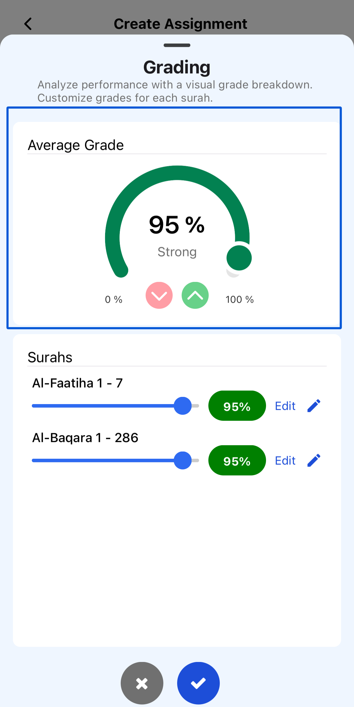Select the Al-Baqara 1 - 286 surah label
This screenshot has width=354, height=707.
85,438
